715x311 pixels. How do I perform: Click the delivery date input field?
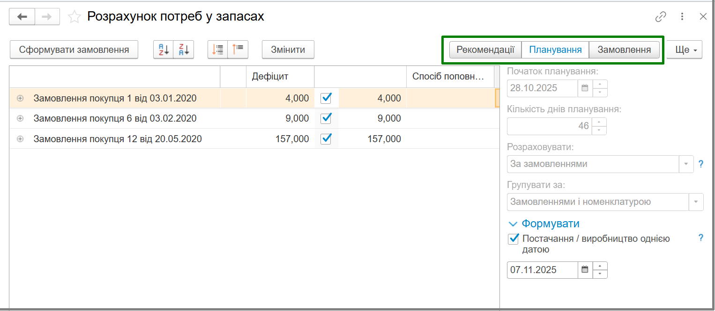point(543,270)
